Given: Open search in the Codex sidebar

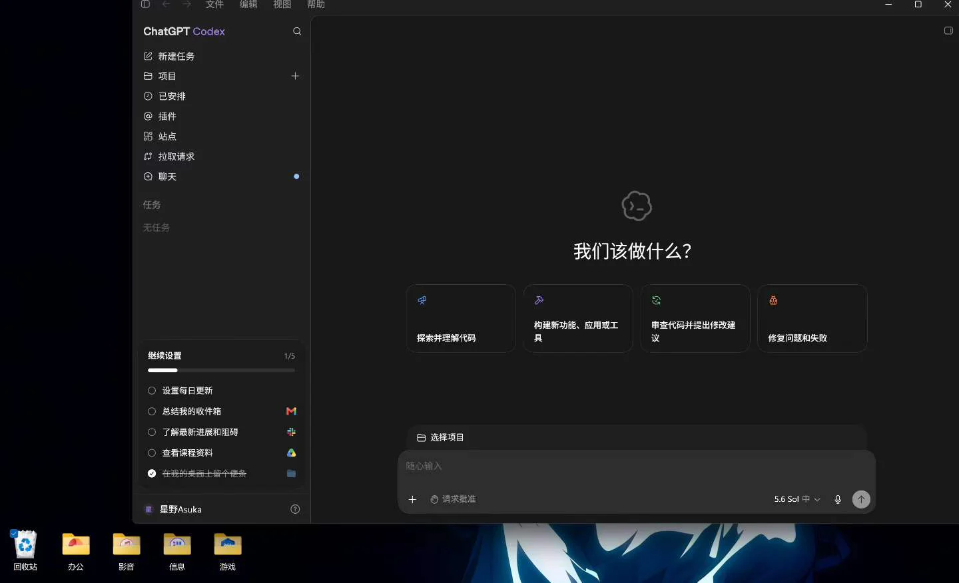Looking at the screenshot, I should (x=297, y=31).
